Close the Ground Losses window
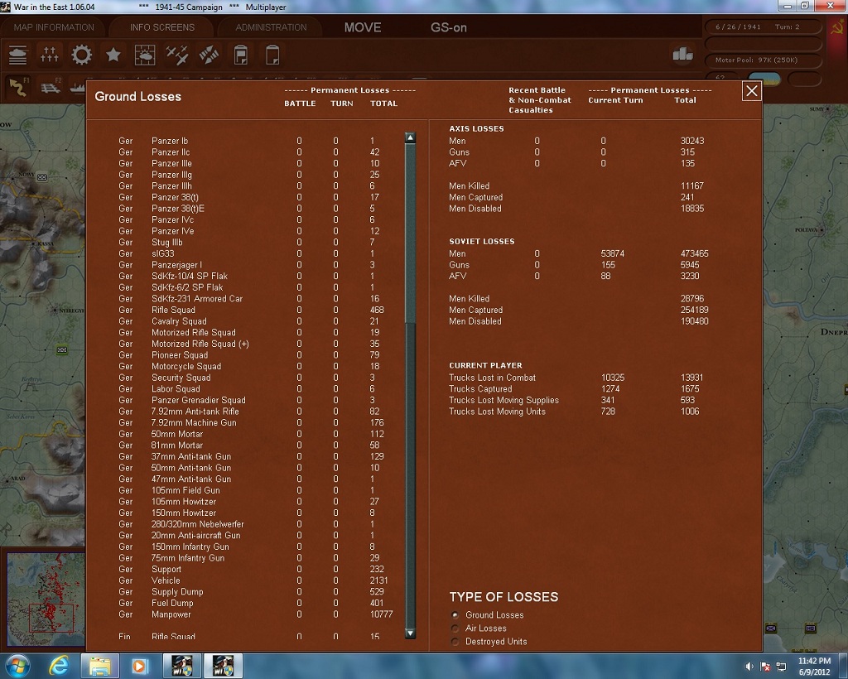Viewport: 848px width, 679px height. [752, 91]
